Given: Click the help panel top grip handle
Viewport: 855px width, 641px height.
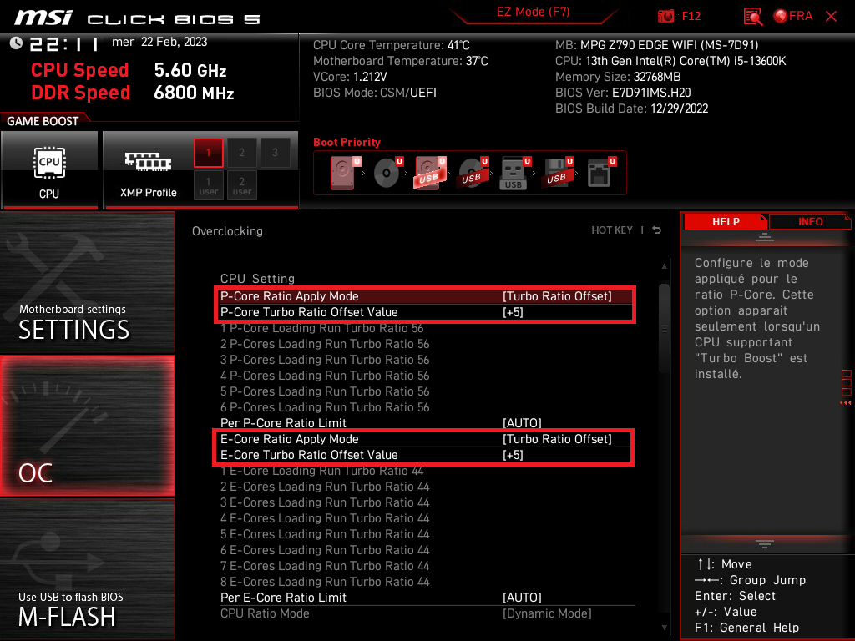Looking at the screenshot, I should point(765,236).
